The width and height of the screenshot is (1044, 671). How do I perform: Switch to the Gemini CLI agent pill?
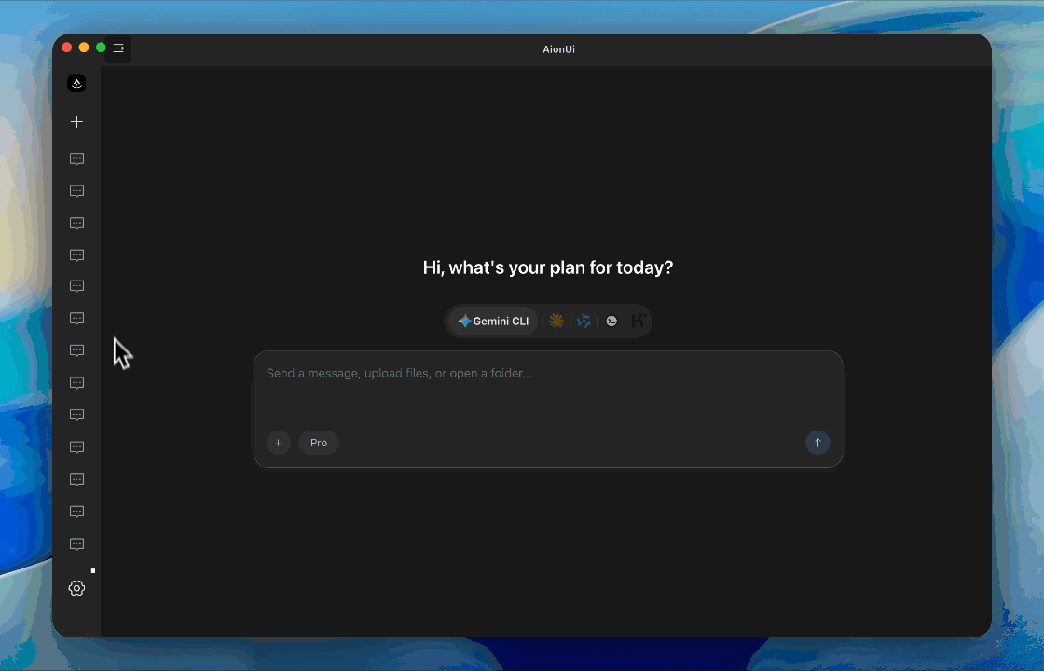click(492, 321)
